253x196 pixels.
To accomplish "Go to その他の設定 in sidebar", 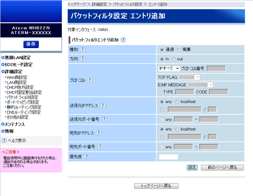I will (17, 117).
